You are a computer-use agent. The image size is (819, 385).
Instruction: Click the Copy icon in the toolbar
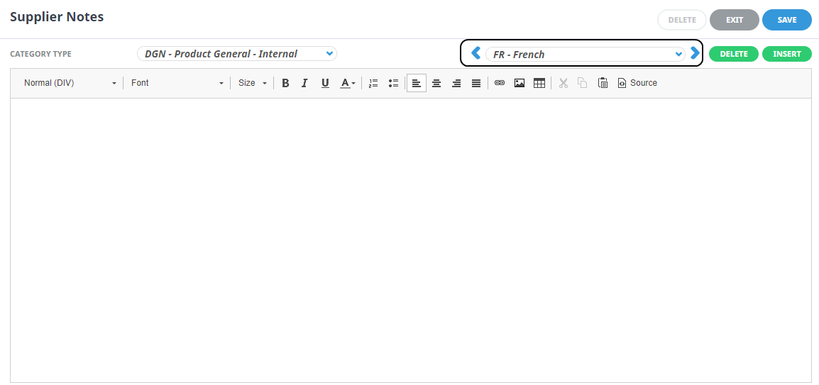[583, 83]
